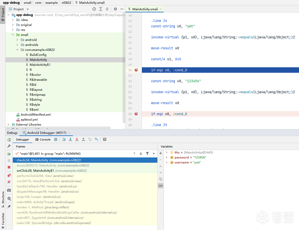Screen dimensions: 299x230
Task: Resume the program with green play icon
Action: 9,154
